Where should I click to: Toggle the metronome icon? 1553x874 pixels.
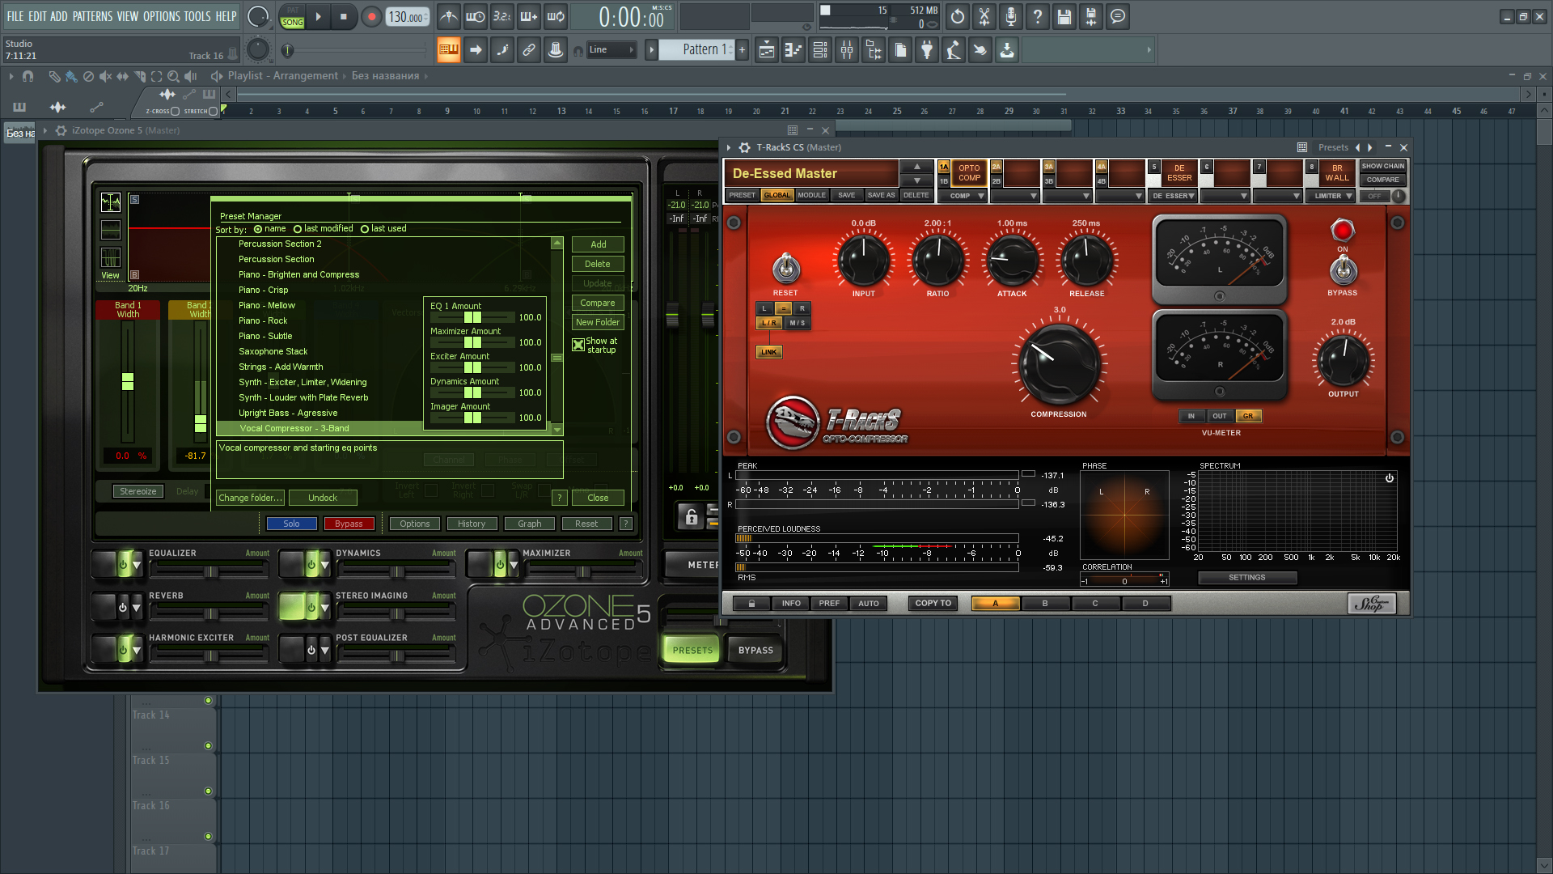[x=448, y=16]
